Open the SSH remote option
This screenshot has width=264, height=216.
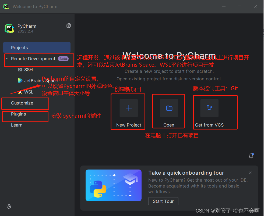click(x=29, y=70)
